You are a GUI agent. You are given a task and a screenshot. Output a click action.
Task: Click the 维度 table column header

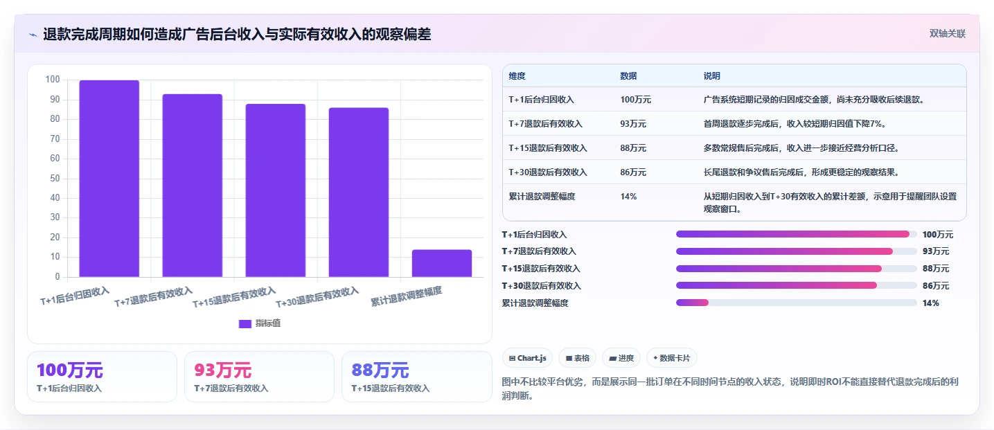tap(517, 76)
